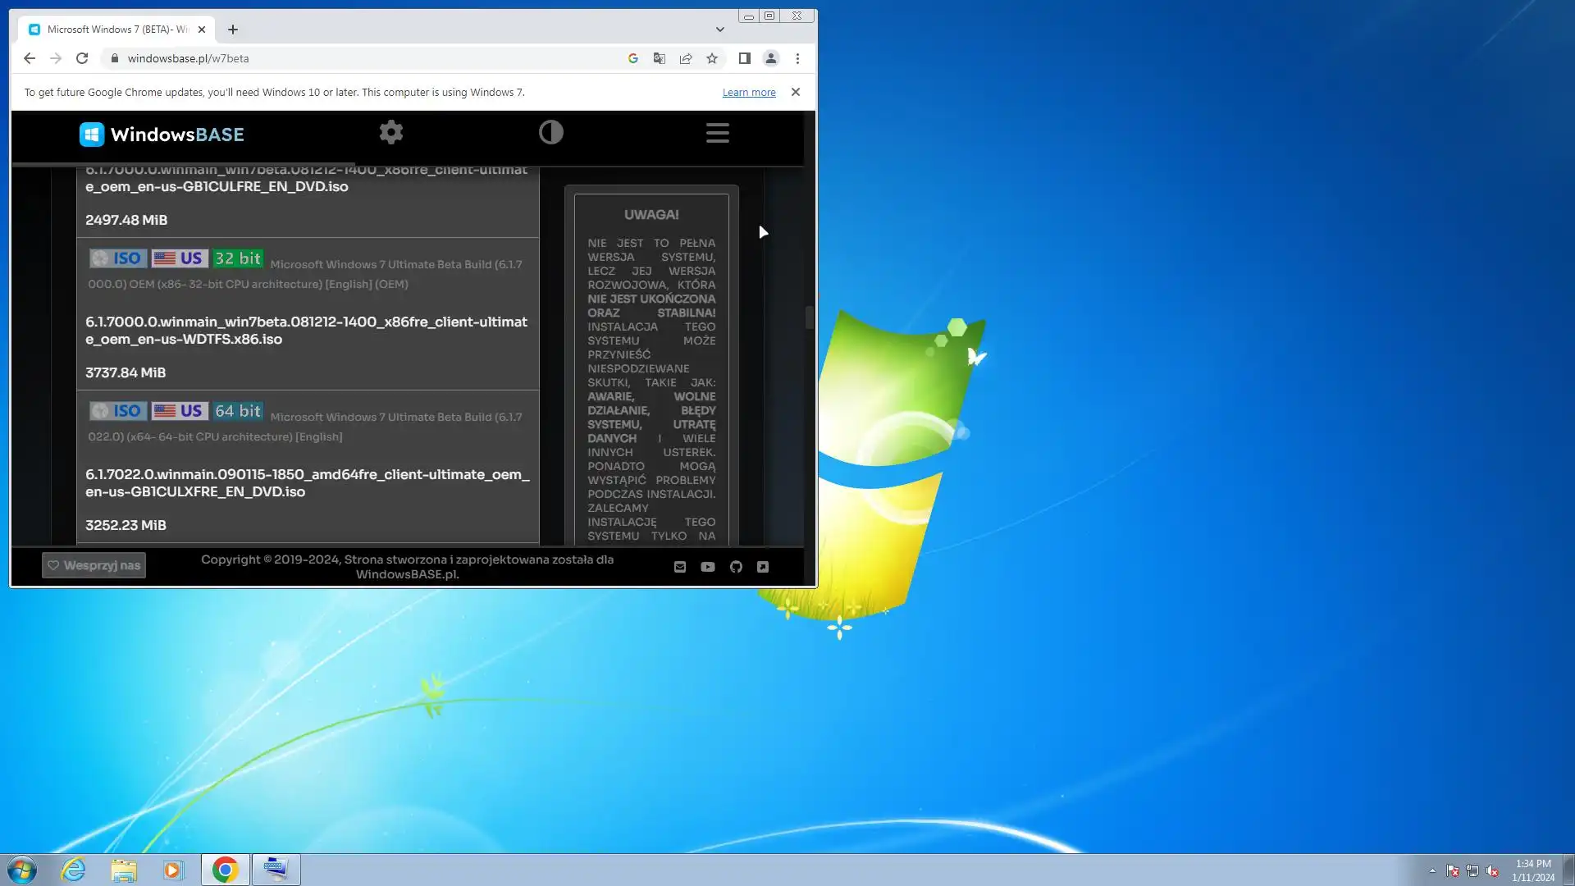
Task: Open the Google Translate icon
Action: [x=660, y=58]
